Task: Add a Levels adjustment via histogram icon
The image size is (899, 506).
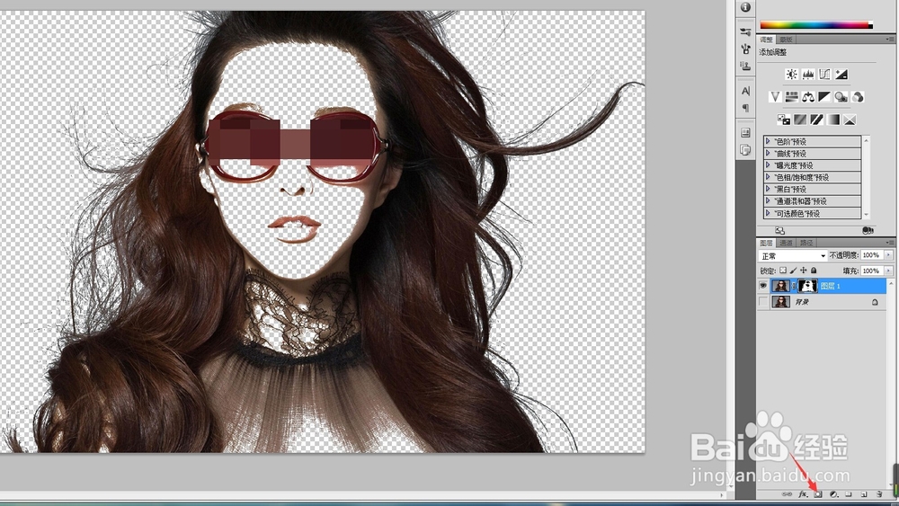Action: 808,75
